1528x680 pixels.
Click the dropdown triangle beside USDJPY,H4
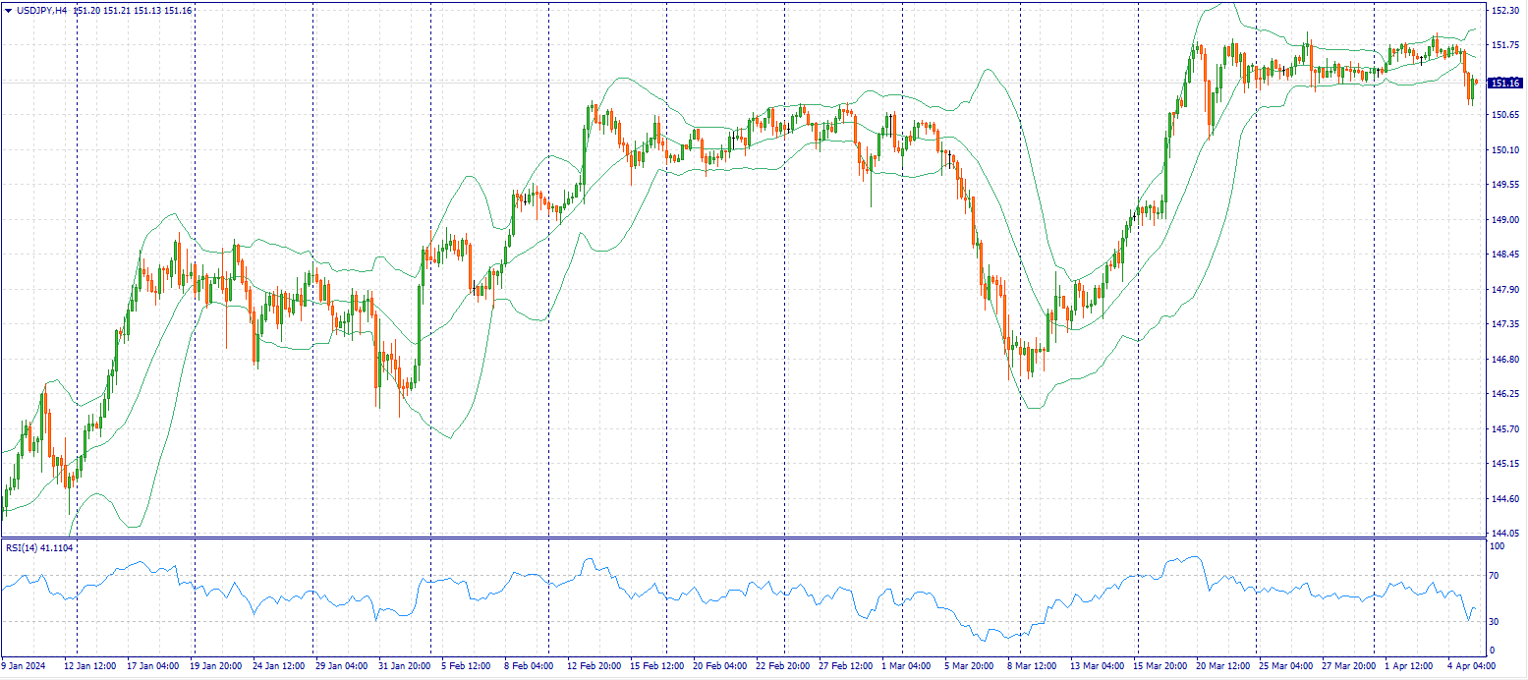pyautogui.click(x=9, y=10)
